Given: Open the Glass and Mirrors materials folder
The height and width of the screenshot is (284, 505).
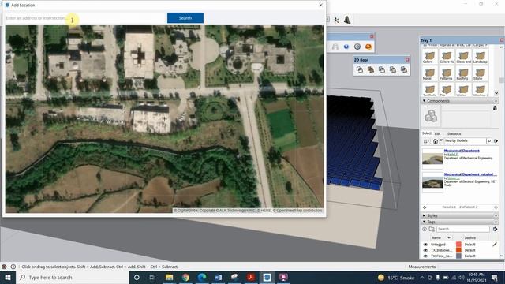Looking at the screenshot, I should pyautogui.click(x=463, y=57).
